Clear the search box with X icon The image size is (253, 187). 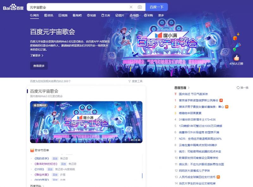[x=131, y=7]
